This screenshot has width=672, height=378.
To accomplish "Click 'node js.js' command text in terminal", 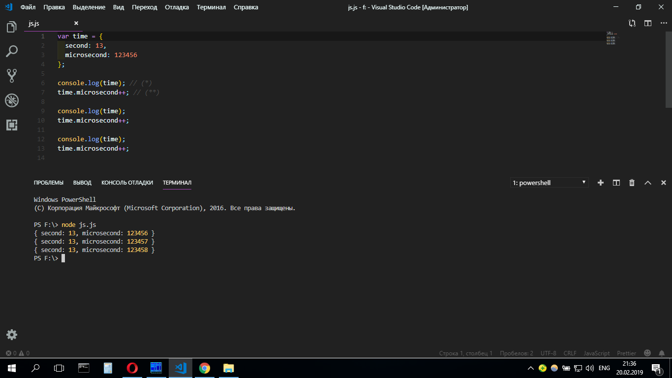I will pyautogui.click(x=79, y=224).
